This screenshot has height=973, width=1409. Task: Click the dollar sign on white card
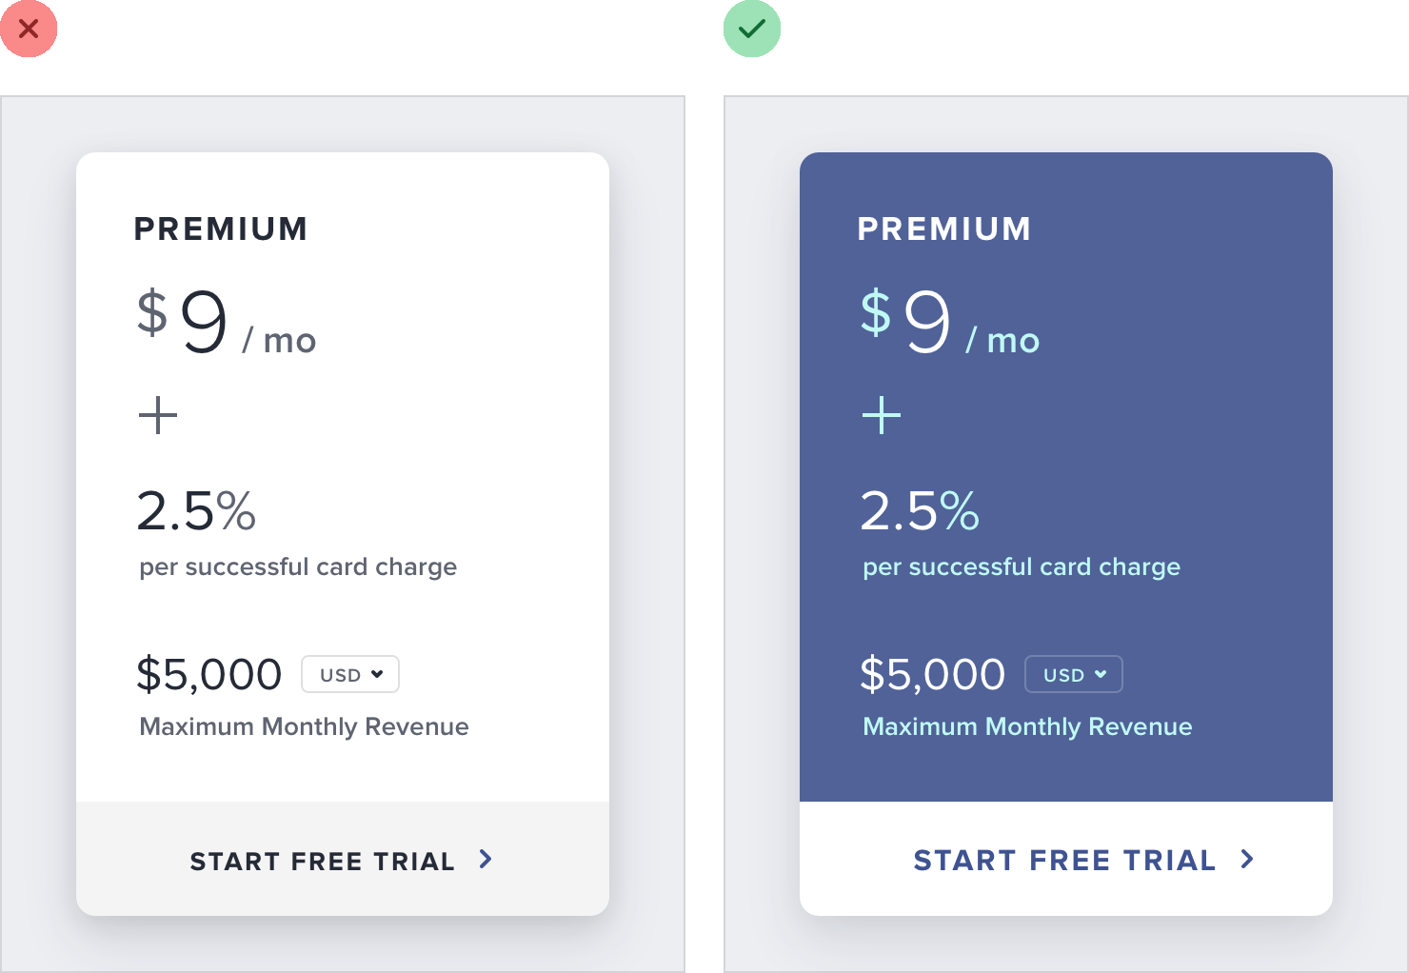[x=152, y=312]
